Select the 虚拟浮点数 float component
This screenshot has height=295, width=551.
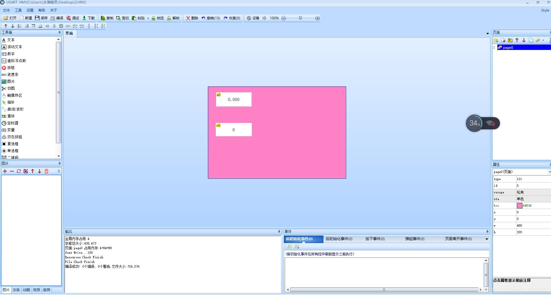pyautogui.click(x=14, y=61)
